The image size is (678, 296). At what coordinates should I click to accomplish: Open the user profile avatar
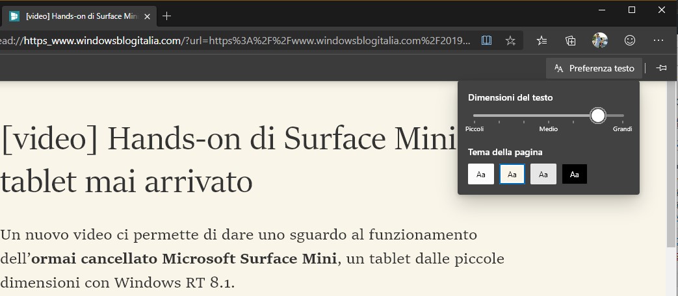pos(600,40)
